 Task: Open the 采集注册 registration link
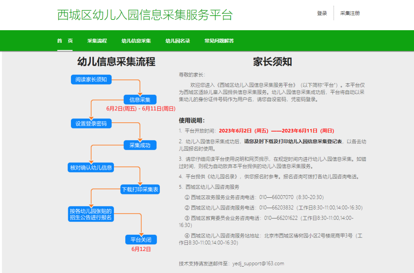[x=350, y=13]
